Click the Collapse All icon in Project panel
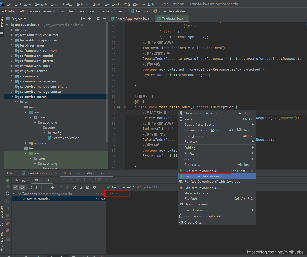The height and width of the screenshot is (257, 307). coord(90,19)
